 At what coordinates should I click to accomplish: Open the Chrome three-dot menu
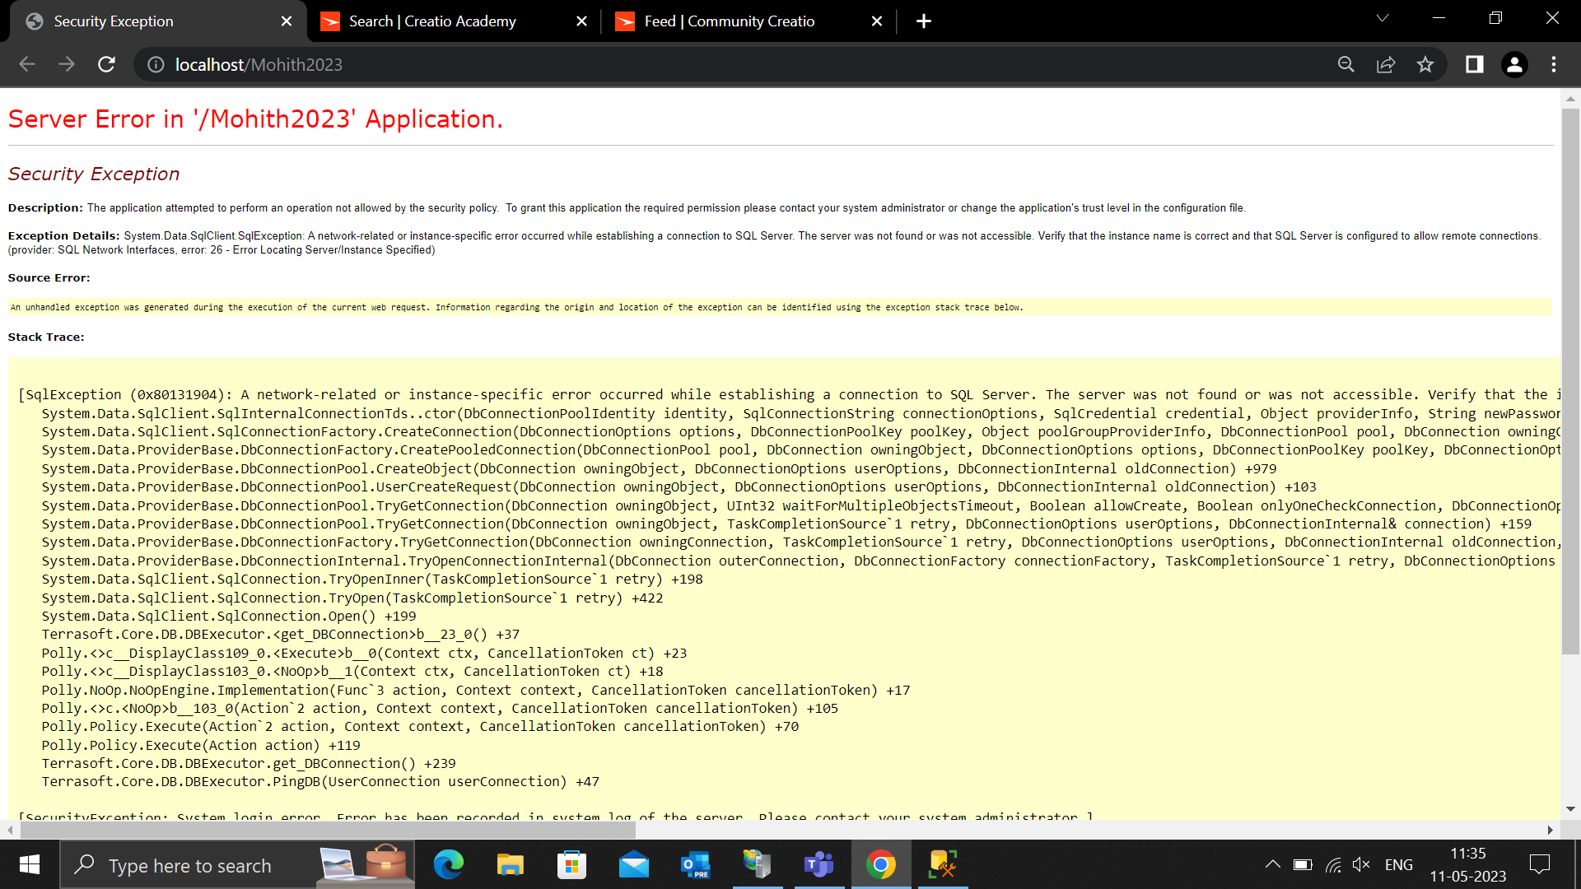1555,64
